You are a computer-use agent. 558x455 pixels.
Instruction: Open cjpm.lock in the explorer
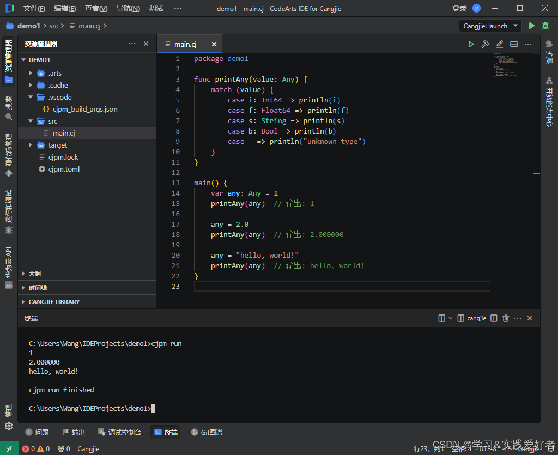point(87,157)
